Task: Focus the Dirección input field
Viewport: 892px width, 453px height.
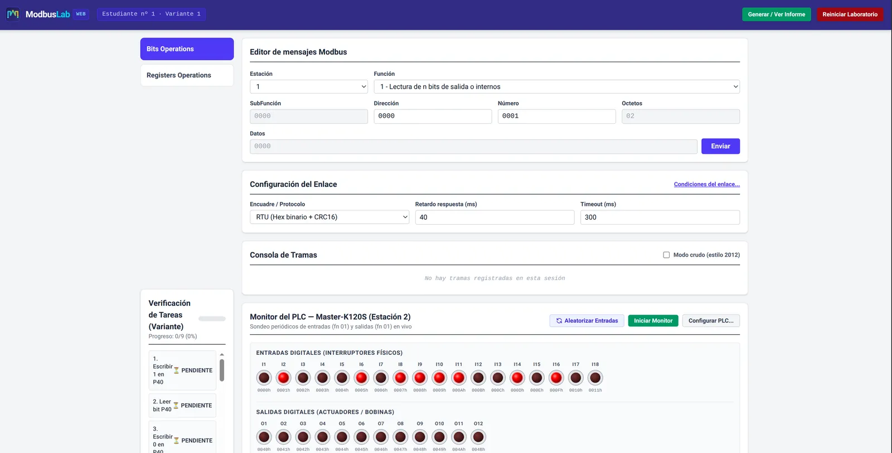Action: tap(433, 116)
